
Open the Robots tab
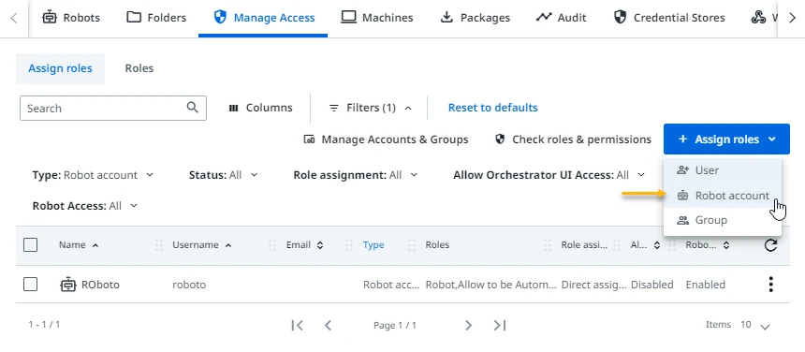pyautogui.click(x=71, y=18)
